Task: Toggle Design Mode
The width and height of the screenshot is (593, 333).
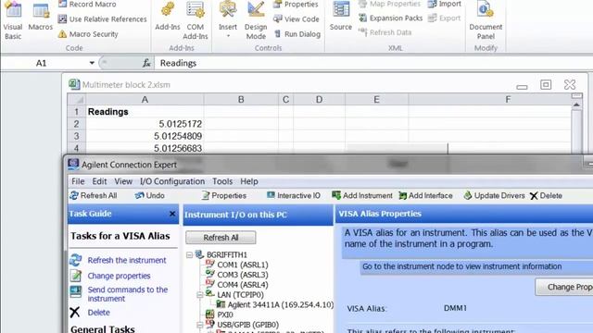Action: (x=256, y=20)
